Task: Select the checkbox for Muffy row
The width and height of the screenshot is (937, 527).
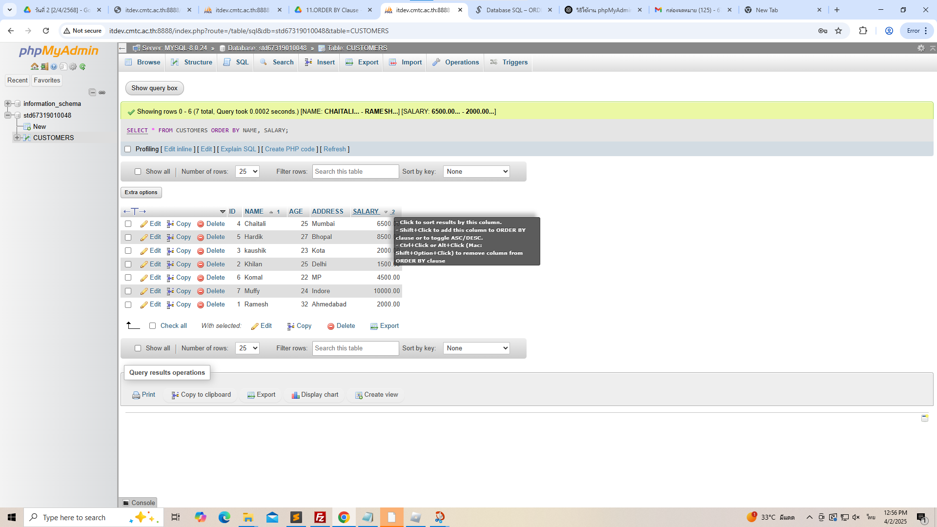Action: pos(128,291)
